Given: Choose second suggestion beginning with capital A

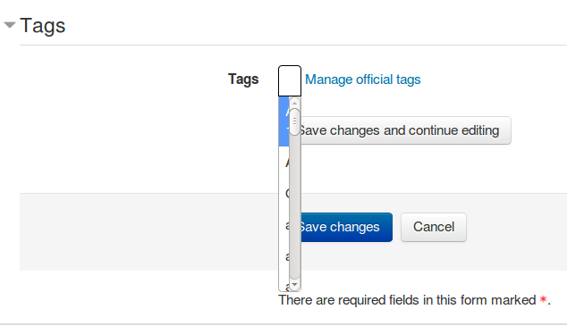Looking at the screenshot, I should [x=284, y=163].
